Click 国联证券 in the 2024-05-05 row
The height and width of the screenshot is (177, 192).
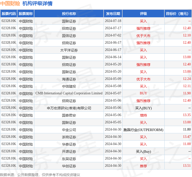(69, 123)
